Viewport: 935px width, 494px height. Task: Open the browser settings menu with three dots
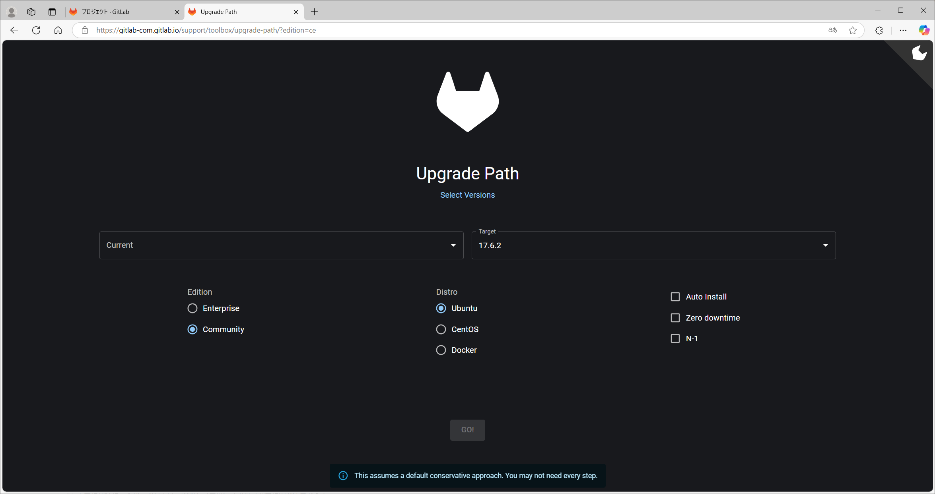(903, 30)
